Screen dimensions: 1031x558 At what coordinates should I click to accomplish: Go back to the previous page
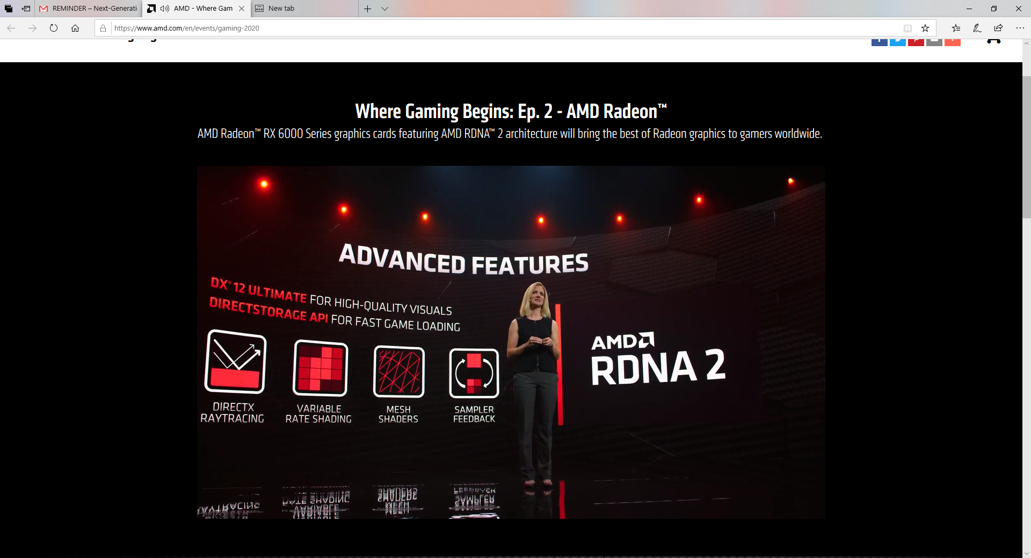11,28
